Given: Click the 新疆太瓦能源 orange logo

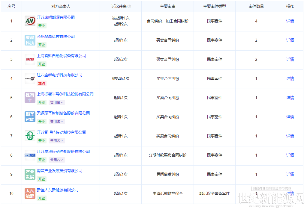Looking at the screenshot, I should tap(30, 193).
